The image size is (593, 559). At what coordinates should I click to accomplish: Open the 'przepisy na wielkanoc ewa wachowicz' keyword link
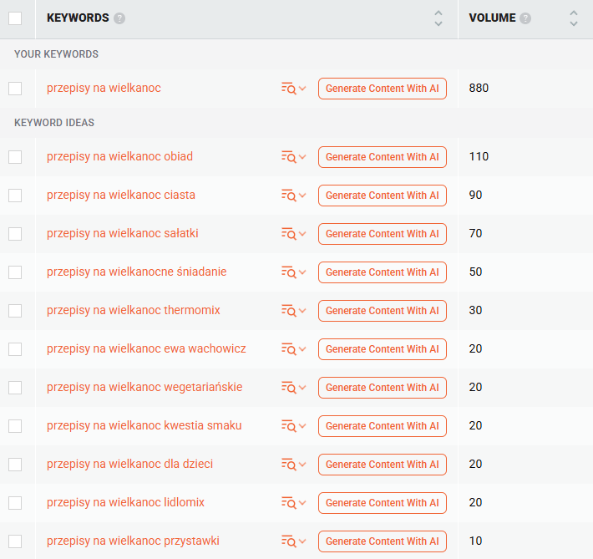[146, 348]
